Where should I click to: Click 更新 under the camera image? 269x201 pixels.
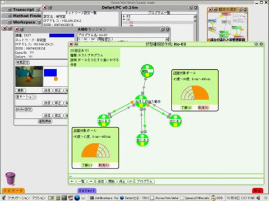(x=21, y=90)
